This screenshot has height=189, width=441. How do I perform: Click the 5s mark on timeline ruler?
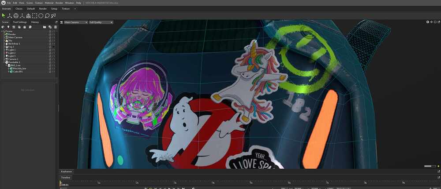click(251, 182)
